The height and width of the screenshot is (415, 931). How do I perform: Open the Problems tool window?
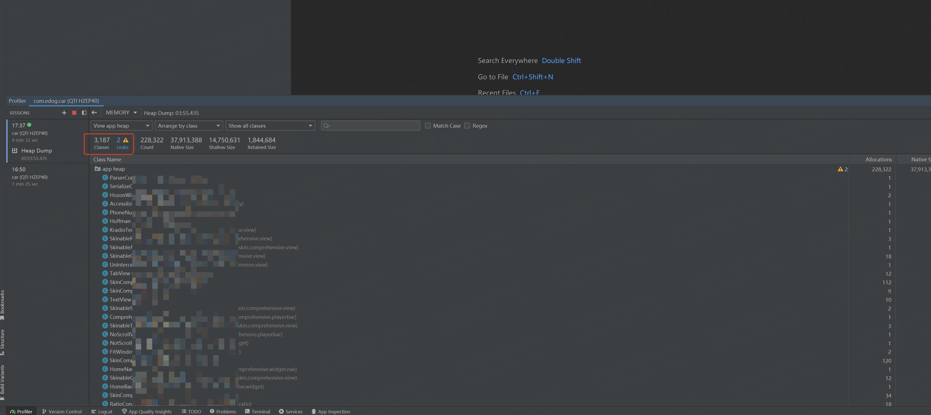pos(223,411)
